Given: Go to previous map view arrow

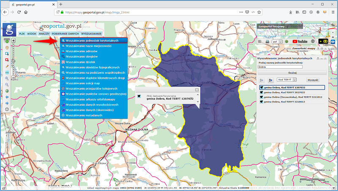Looking at the screenshot, I should [7, 97].
